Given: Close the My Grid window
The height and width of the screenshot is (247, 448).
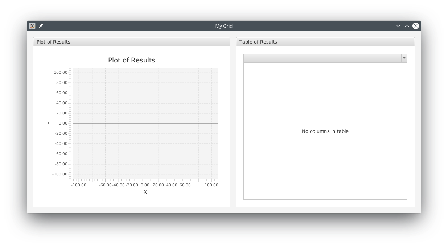Looking at the screenshot, I should click(416, 26).
